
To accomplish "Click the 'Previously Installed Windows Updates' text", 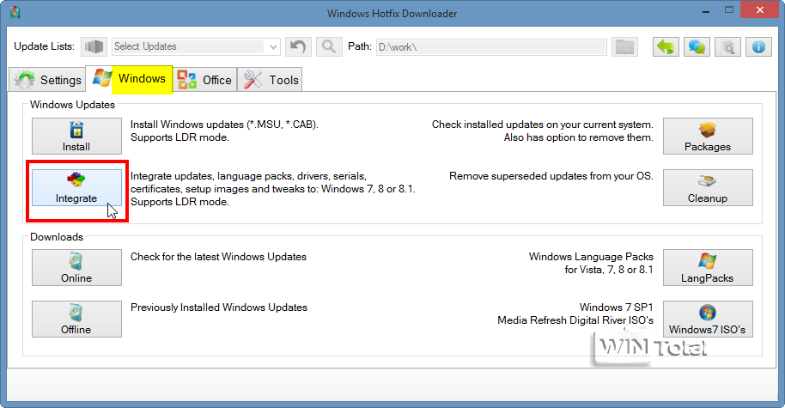I will [x=219, y=308].
